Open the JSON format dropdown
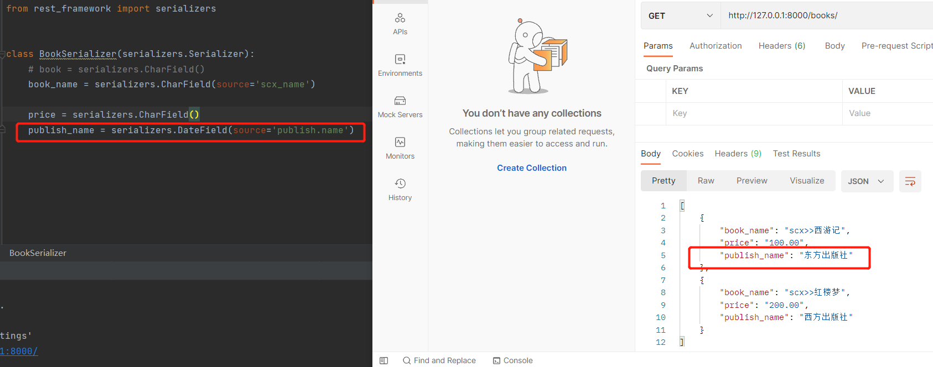Viewport: 933px width, 367px height. pyautogui.click(x=867, y=181)
